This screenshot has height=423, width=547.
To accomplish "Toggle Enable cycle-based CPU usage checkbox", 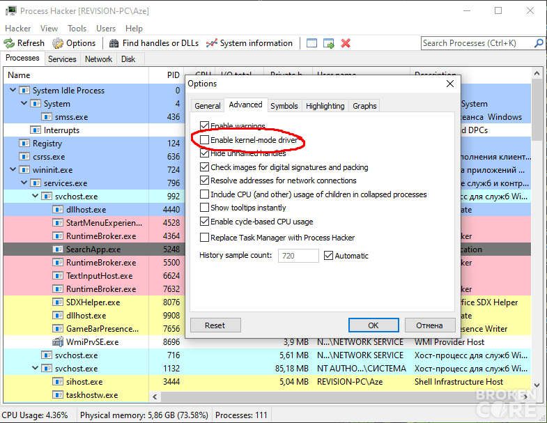I will 204,222.
